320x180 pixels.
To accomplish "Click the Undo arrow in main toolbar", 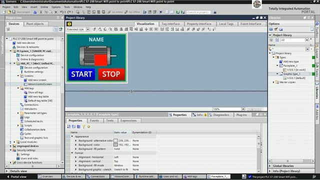I will pos(61,12).
